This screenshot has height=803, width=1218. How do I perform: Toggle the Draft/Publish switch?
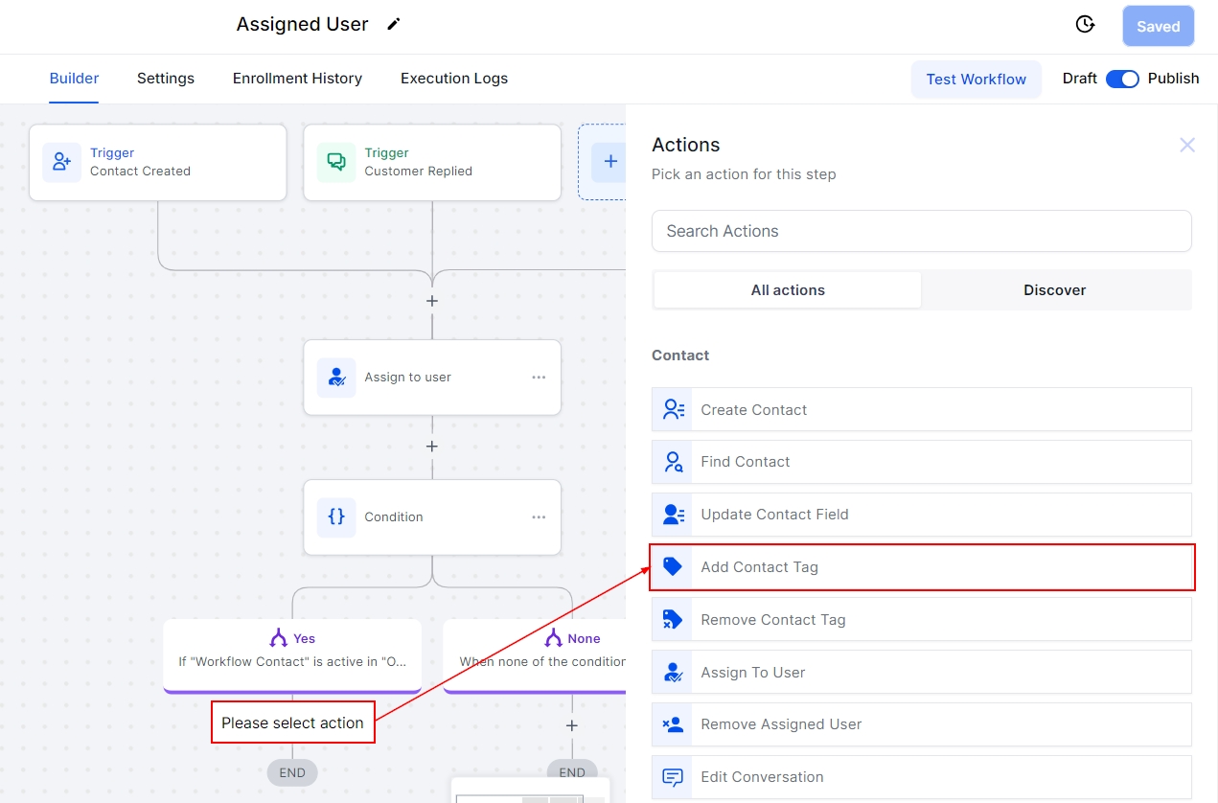(x=1121, y=79)
